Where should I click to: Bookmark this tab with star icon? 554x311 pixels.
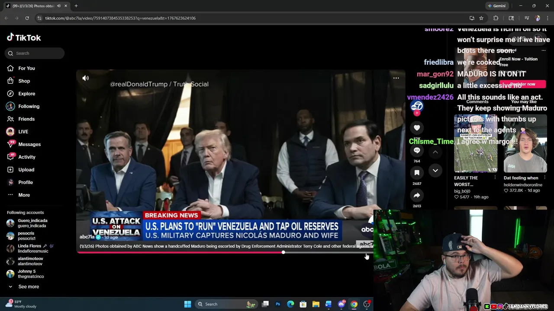pyautogui.click(x=481, y=18)
